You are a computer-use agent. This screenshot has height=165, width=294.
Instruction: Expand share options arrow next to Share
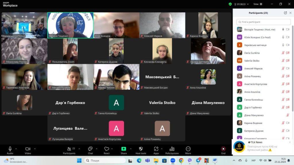(x=131, y=149)
